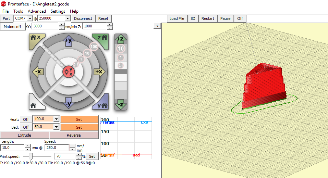Image resolution: width=328 pixels, height=178 pixels.
Task: Open SD card button
Action: (x=193, y=18)
